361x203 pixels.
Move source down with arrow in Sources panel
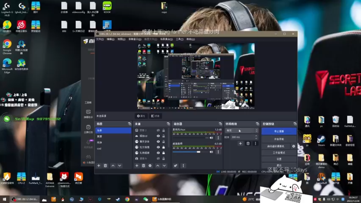(164, 166)
